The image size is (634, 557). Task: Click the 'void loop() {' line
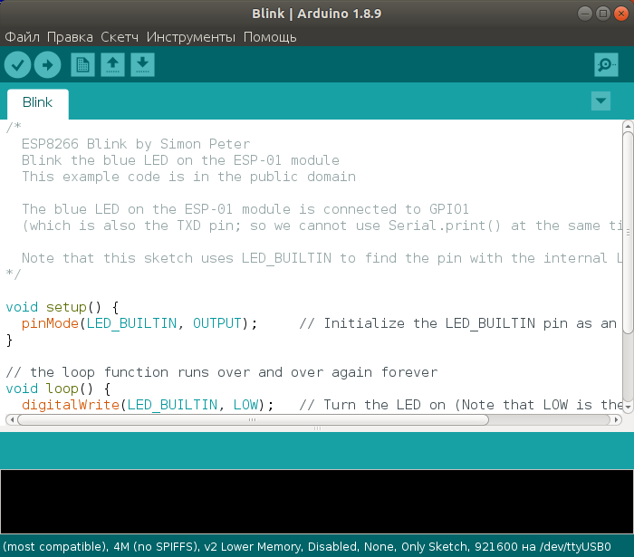[x=58, y=389]
